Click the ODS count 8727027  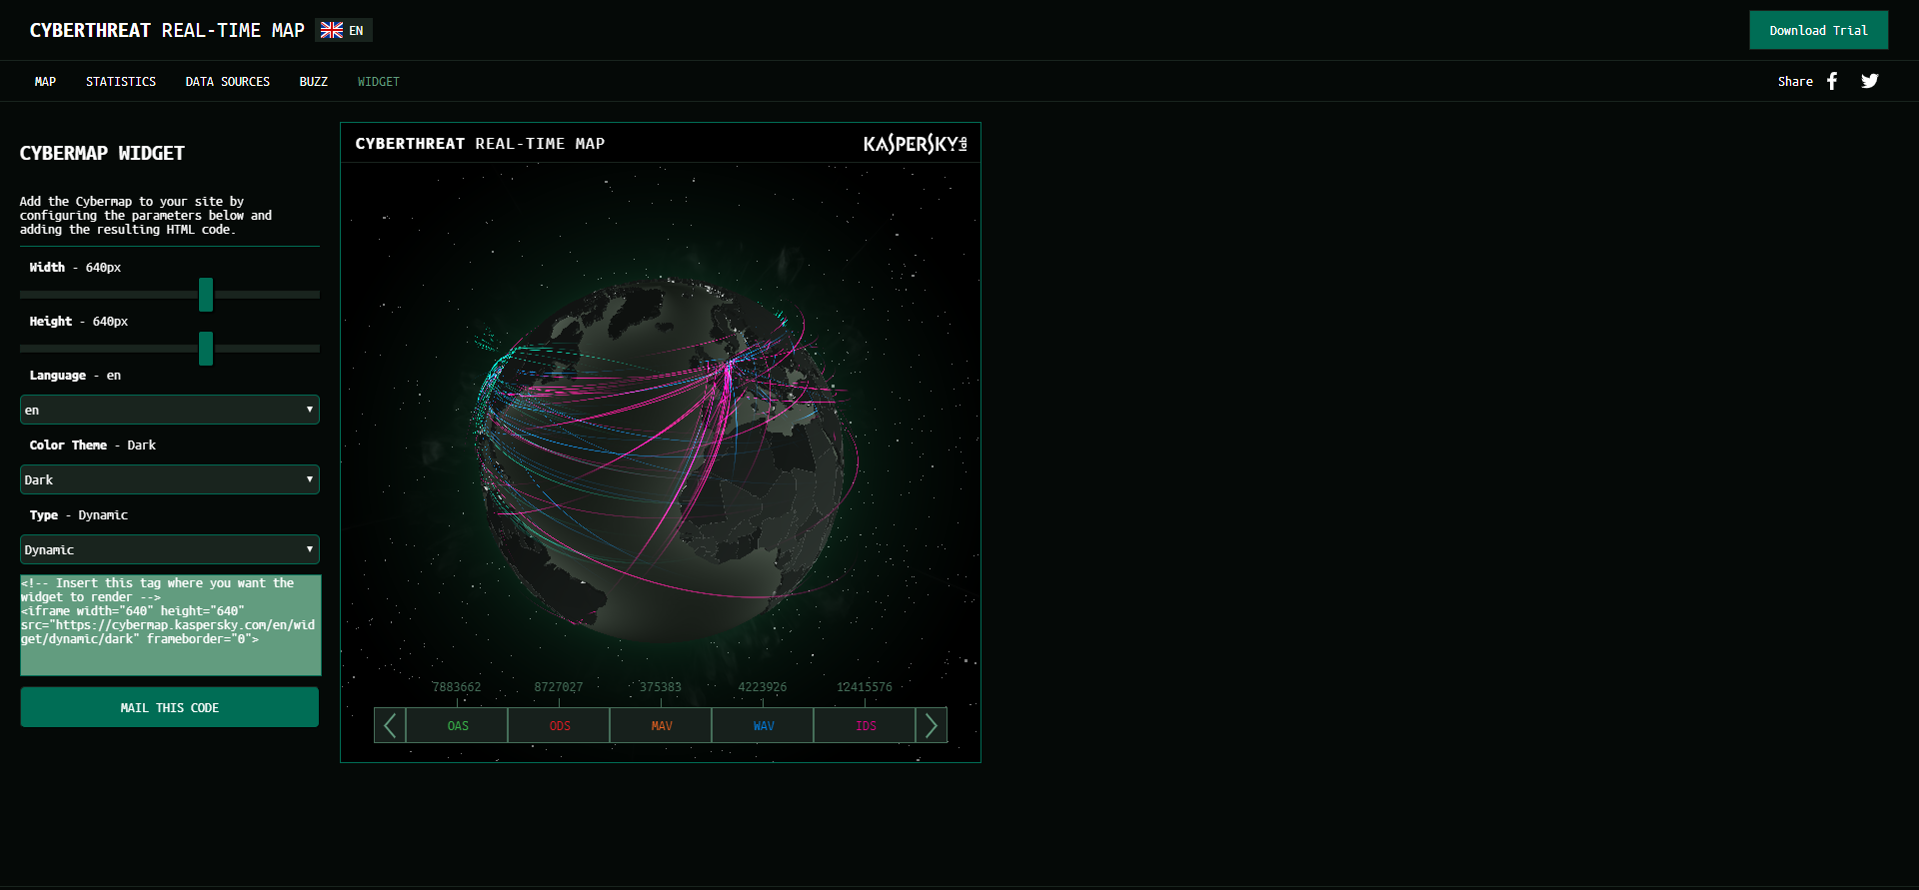click(x=559, y=687)
